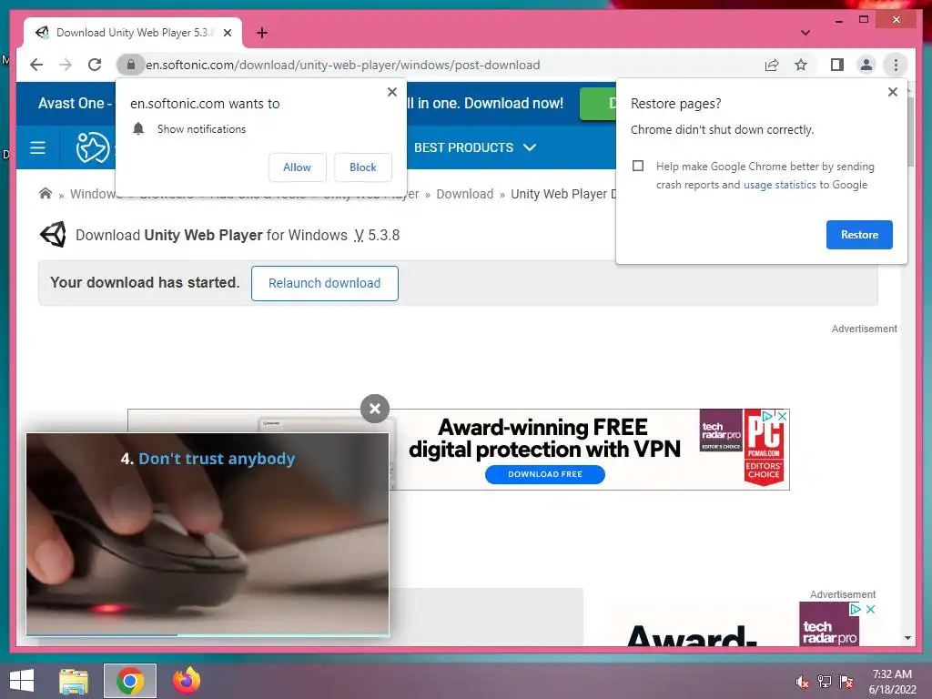Open Chrome three-dot menu

(x=896, y=65)
